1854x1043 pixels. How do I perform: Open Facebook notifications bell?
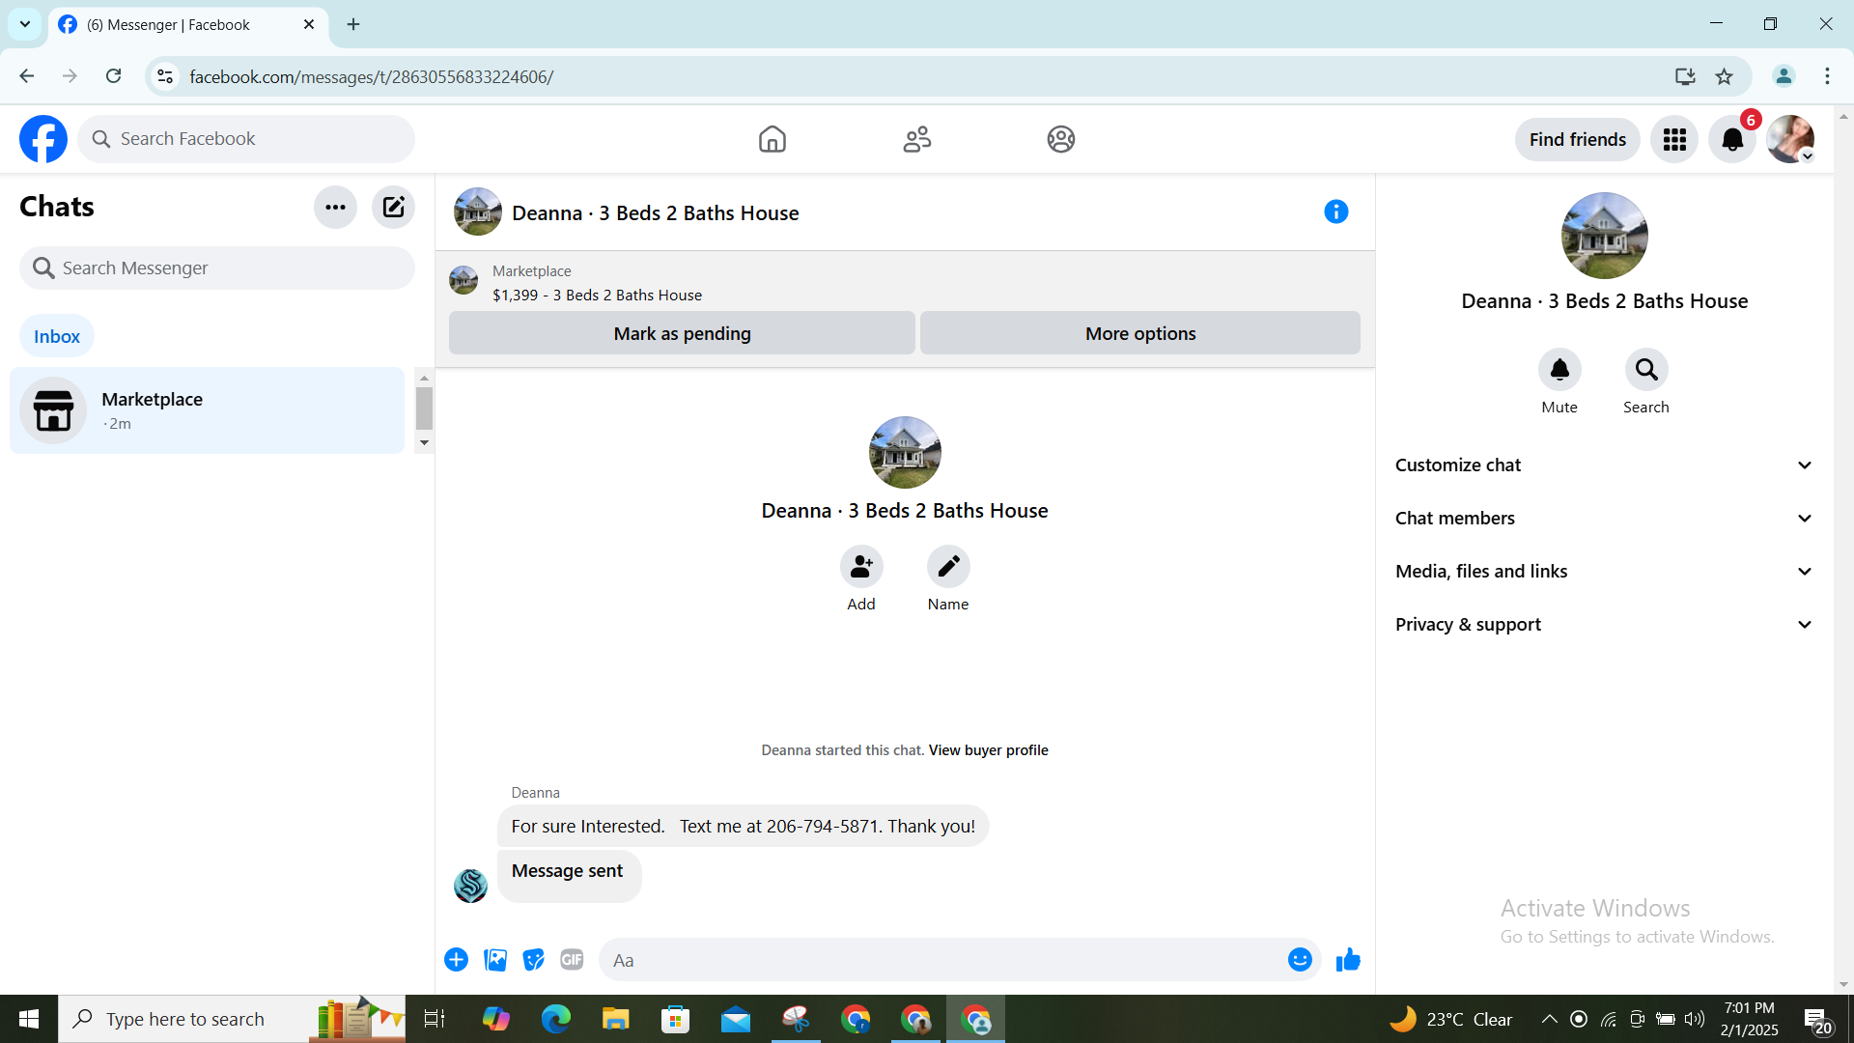pos(1732,140)
